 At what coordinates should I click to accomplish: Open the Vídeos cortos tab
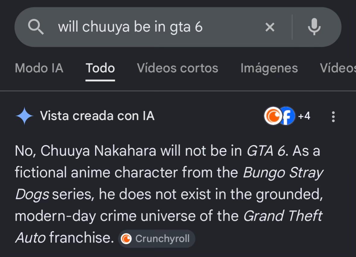pos(177,68)
